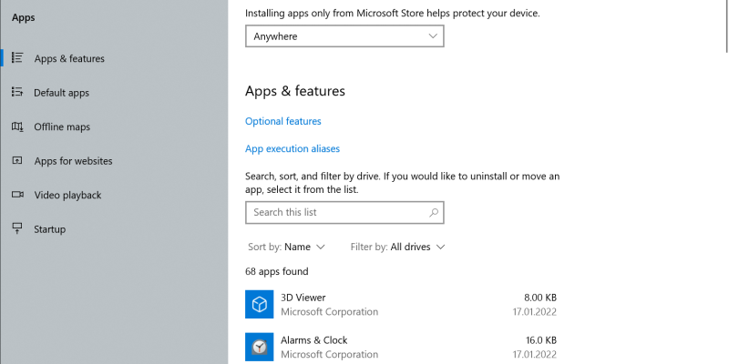This screenshot has height=364, width=729.
Task: Click the magnifier icon in search box
Action: 434,212
